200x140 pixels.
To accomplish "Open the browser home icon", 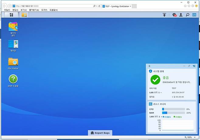I will [x=185, y=6].
